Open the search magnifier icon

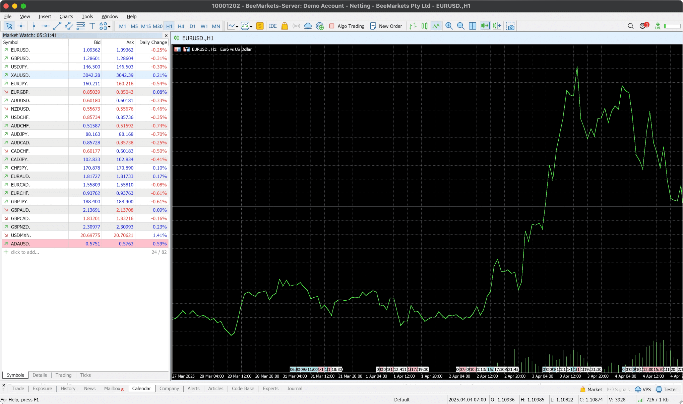630,26
